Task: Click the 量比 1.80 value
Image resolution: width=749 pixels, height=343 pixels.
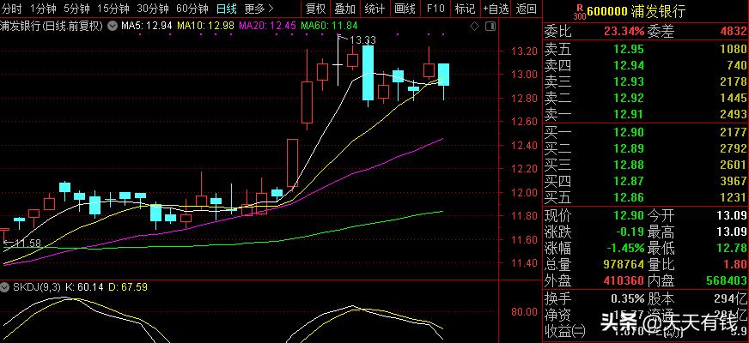Action: tap(736, 264)
